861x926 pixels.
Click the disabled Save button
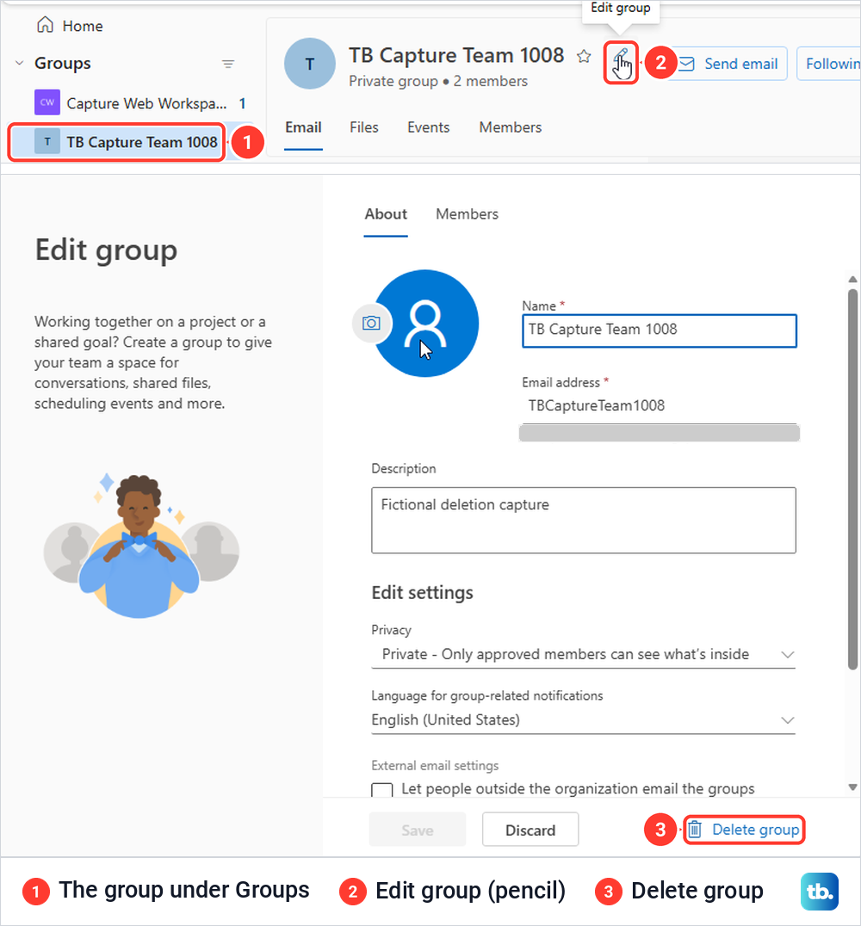pos(418,830)
